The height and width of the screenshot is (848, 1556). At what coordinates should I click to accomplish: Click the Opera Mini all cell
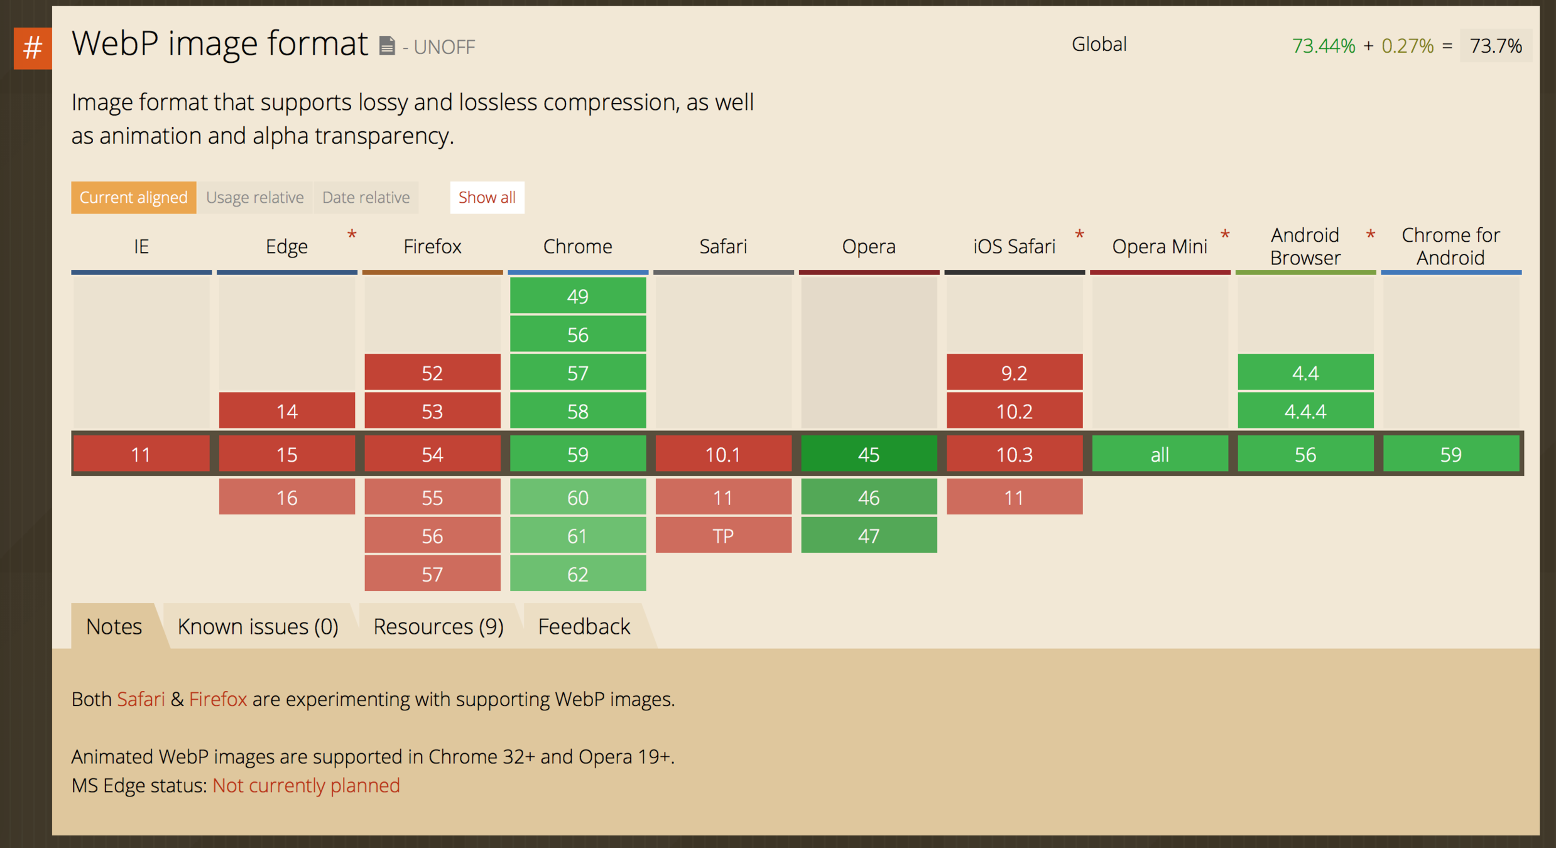pos(1160,454)
